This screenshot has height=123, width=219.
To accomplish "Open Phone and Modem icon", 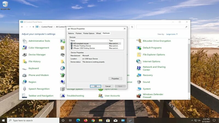I will click(25, 75).
